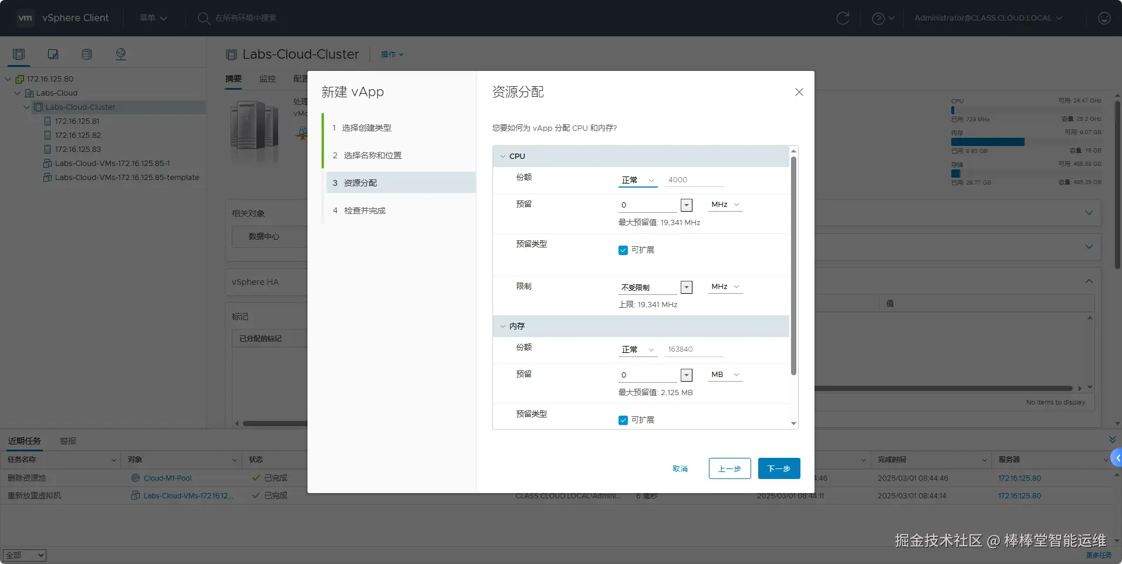
Task: Click the dialog's vertical scrollbar thumb
Action: coord(793,264)
